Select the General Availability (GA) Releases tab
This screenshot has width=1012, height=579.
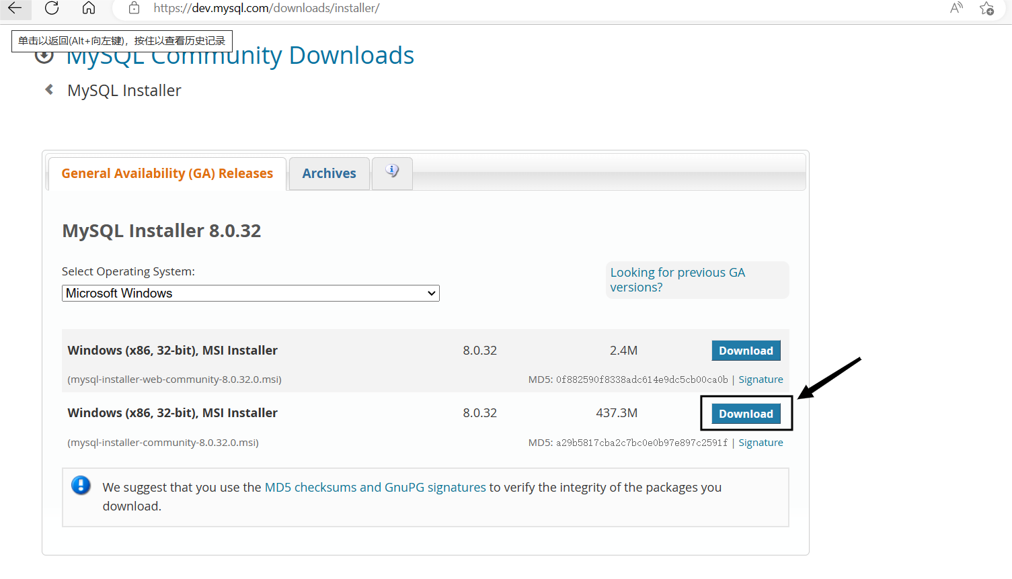(x=166, y=173)
